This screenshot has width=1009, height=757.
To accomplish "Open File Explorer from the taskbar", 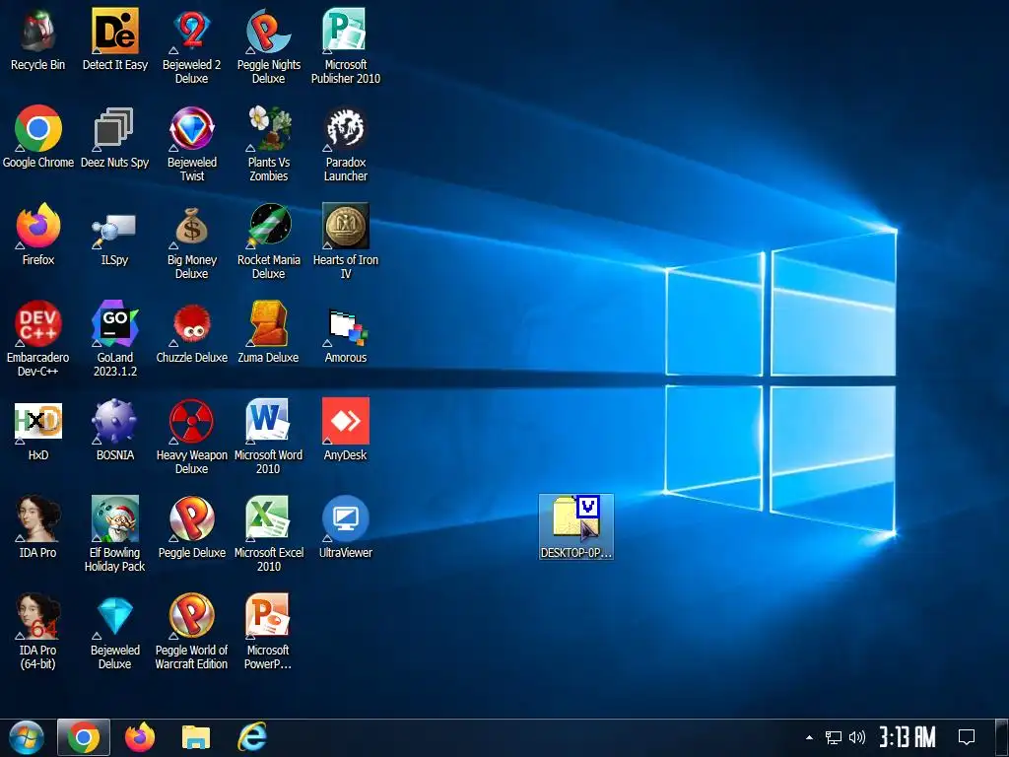I will click(x=196, y=737).
